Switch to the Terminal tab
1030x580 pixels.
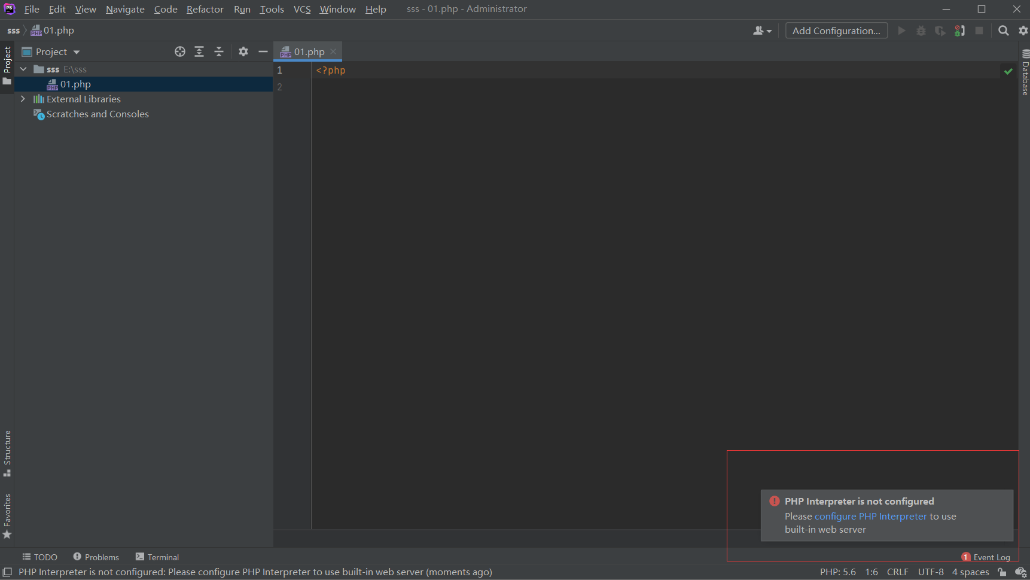(157, 557)
